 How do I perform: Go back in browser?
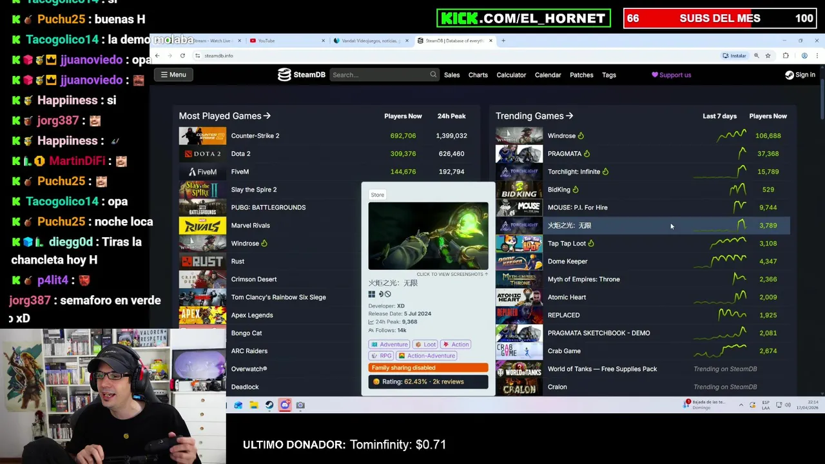point(157,56)
